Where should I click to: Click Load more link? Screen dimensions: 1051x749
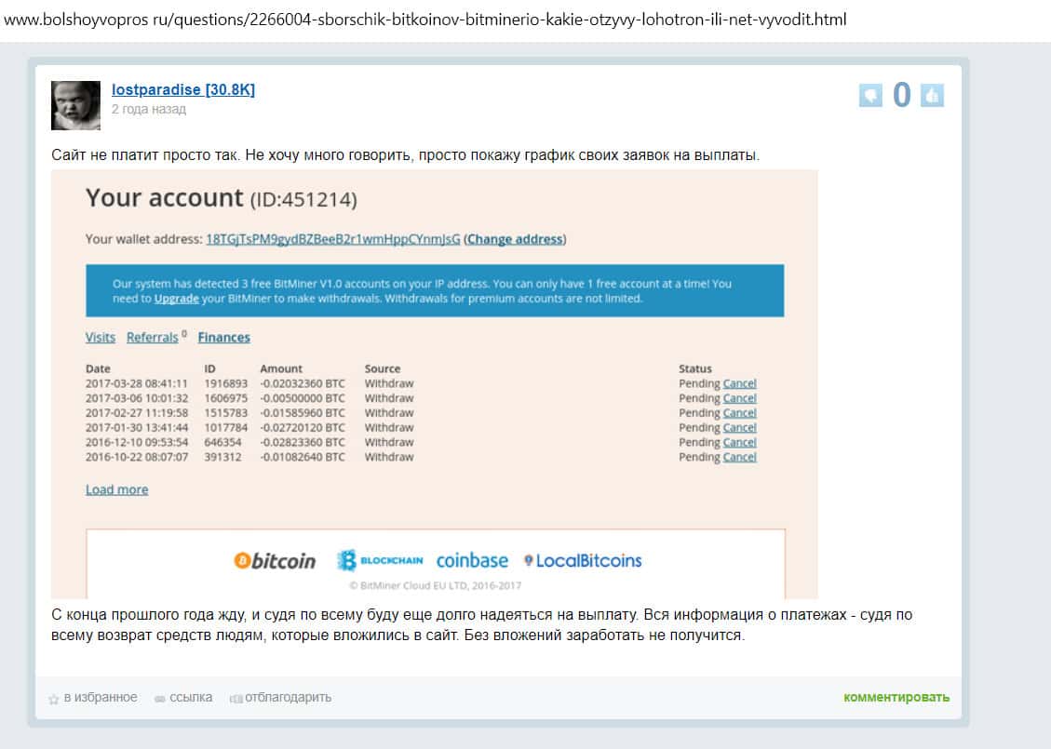[116, 489]
